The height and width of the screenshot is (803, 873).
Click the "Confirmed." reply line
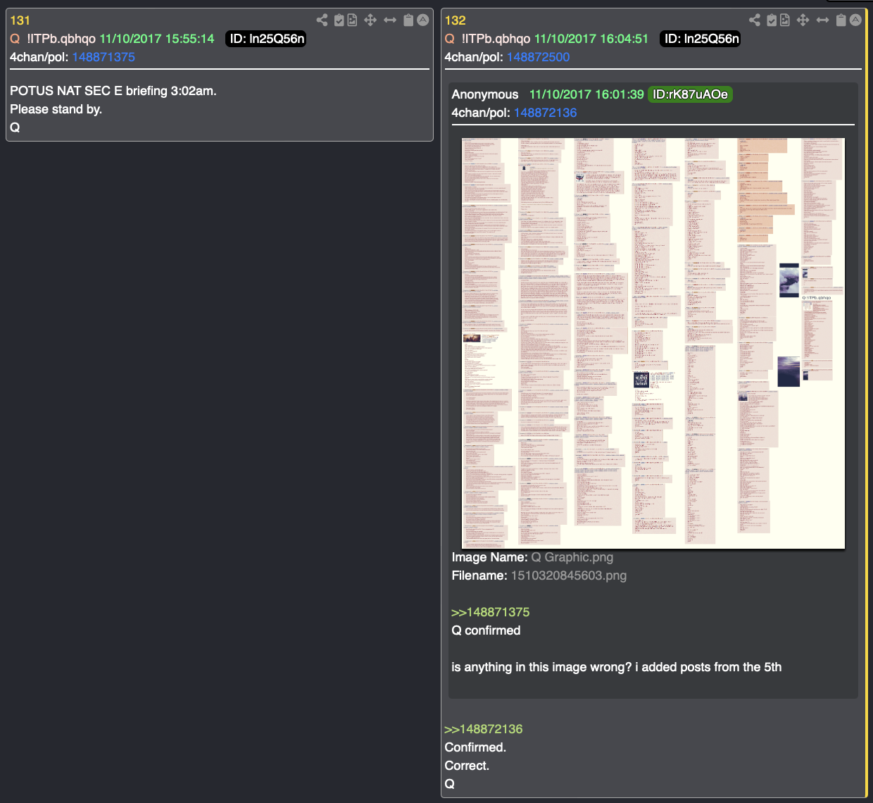(475, 747)
